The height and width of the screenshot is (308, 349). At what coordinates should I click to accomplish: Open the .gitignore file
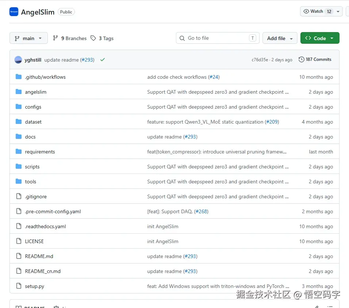click(x=36, y=196)
